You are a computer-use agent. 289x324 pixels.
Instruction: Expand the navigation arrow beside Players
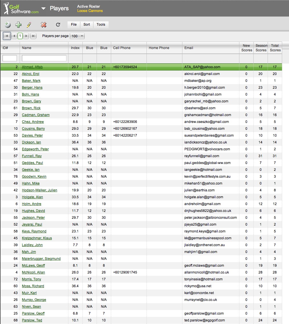pyautogui.click(x=43, y=9)
